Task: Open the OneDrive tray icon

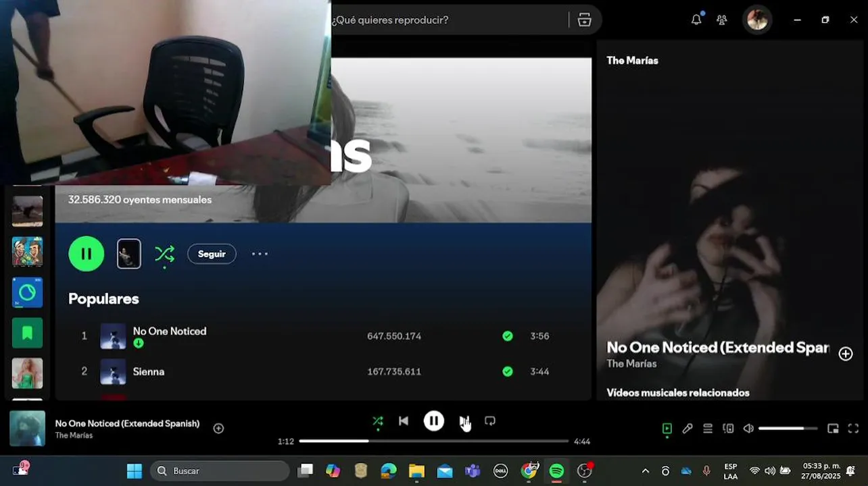Action: tap(686, 470)
